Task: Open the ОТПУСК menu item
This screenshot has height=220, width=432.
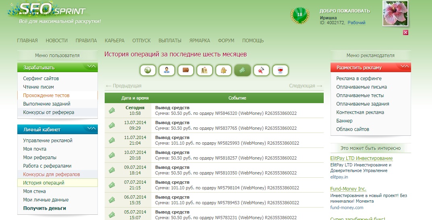Action: (x=141, y=41)
